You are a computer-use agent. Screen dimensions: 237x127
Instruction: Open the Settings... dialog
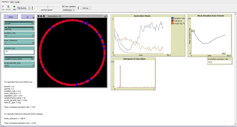(86, 8)
